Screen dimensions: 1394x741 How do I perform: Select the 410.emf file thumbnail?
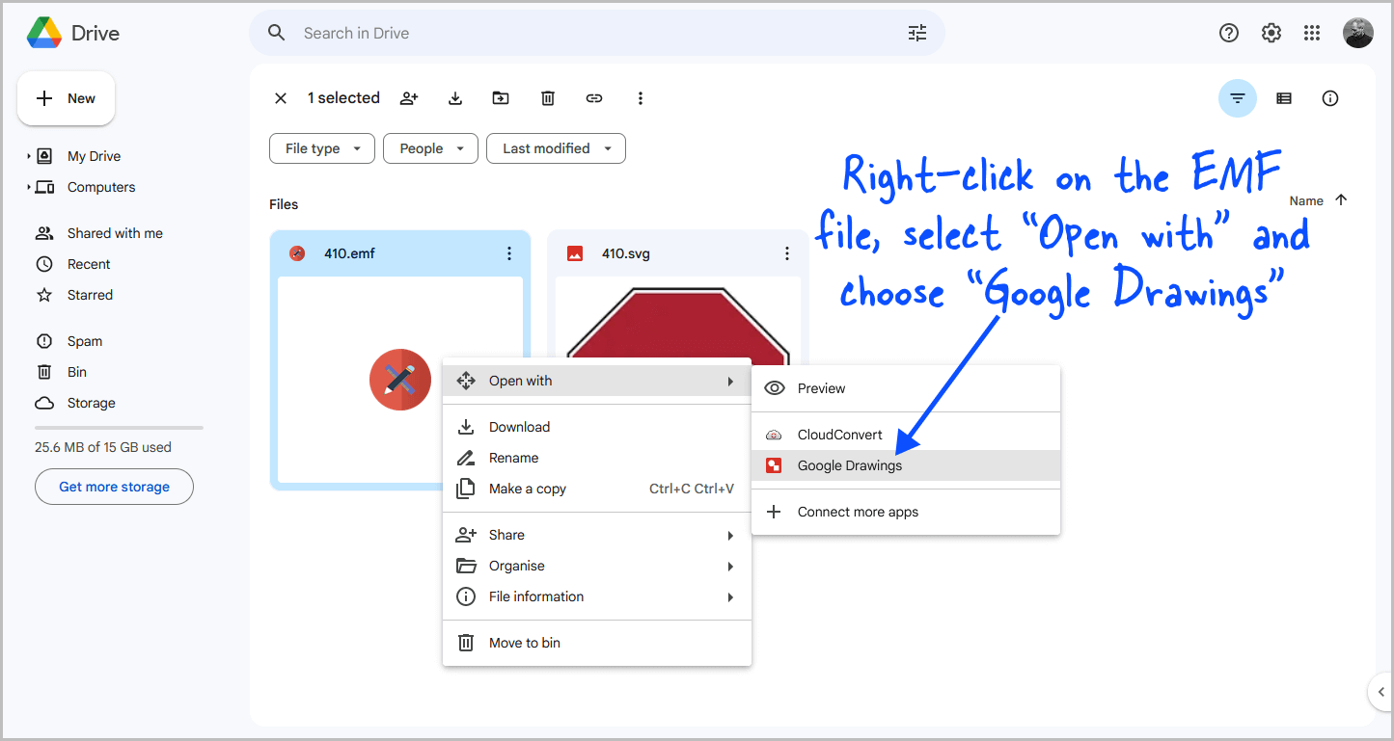400,380
